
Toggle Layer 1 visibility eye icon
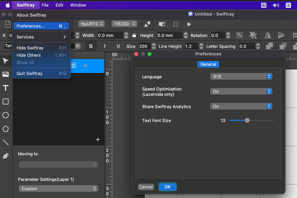(x=85, y=66)
